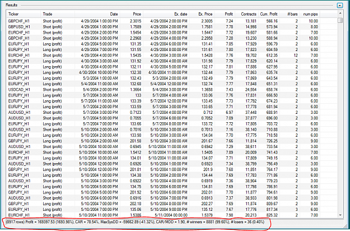Click the exit price 201.9

click(208, 169)
